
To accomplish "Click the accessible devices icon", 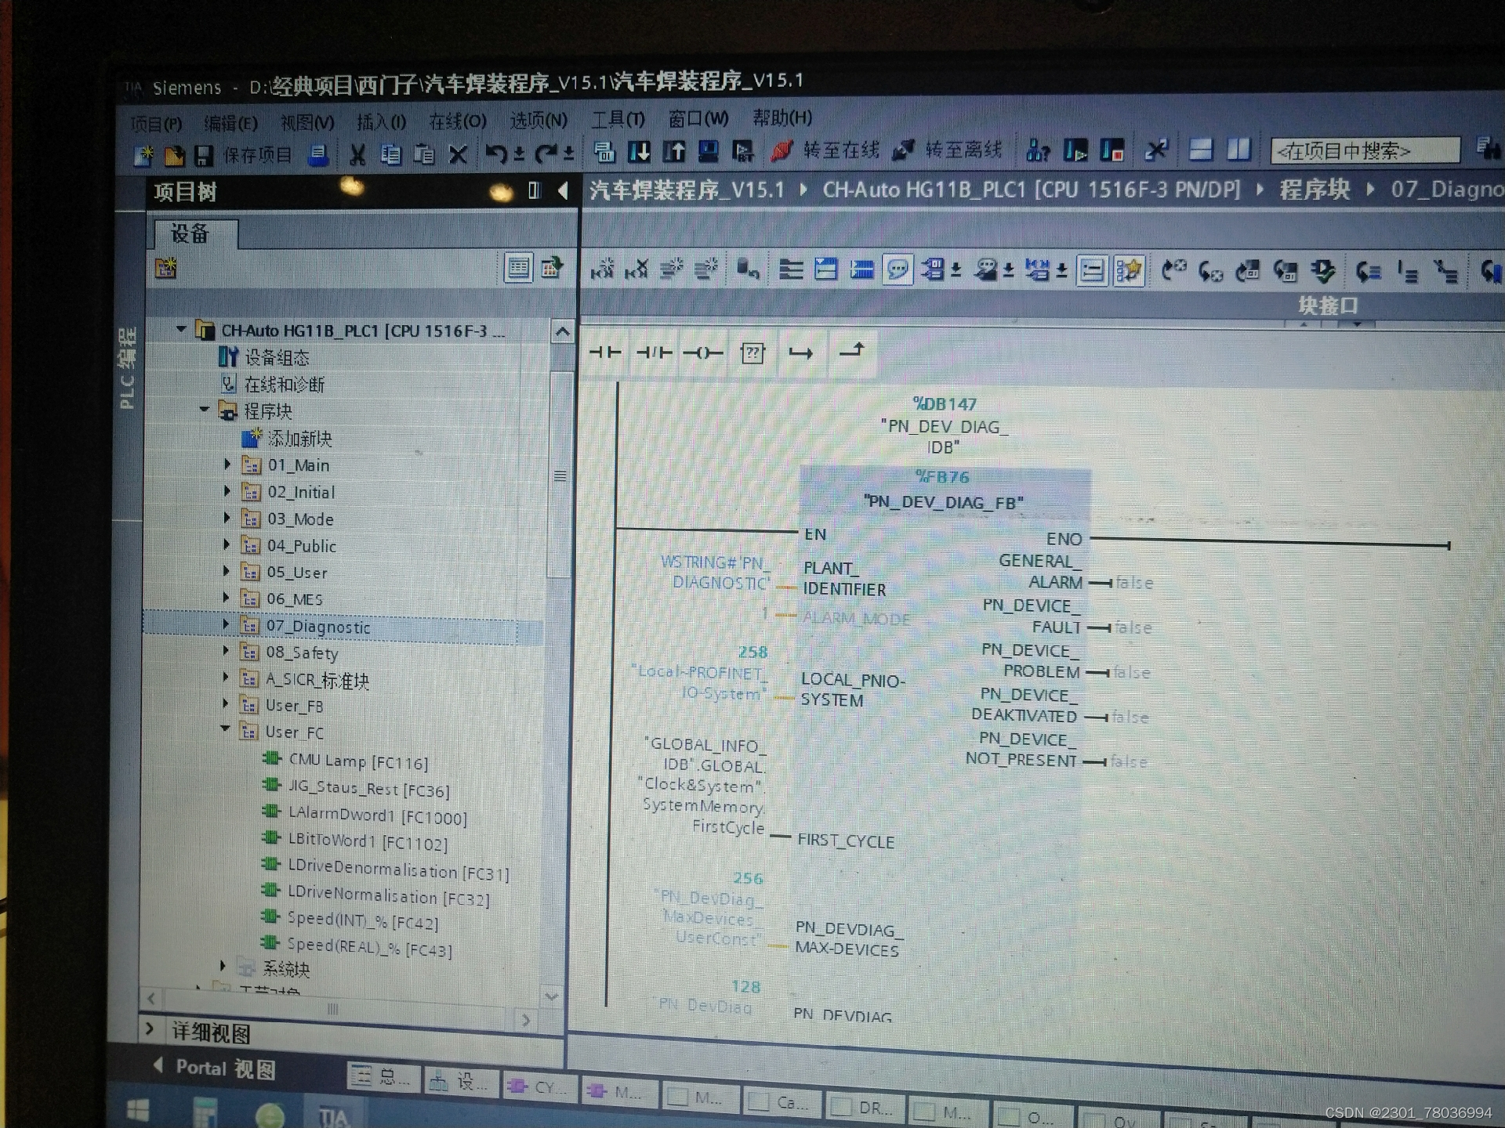I will tap(1039, 149).
